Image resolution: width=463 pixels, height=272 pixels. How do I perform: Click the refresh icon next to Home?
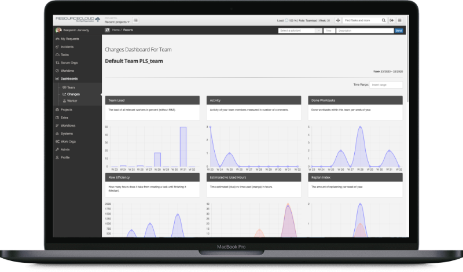107,30
